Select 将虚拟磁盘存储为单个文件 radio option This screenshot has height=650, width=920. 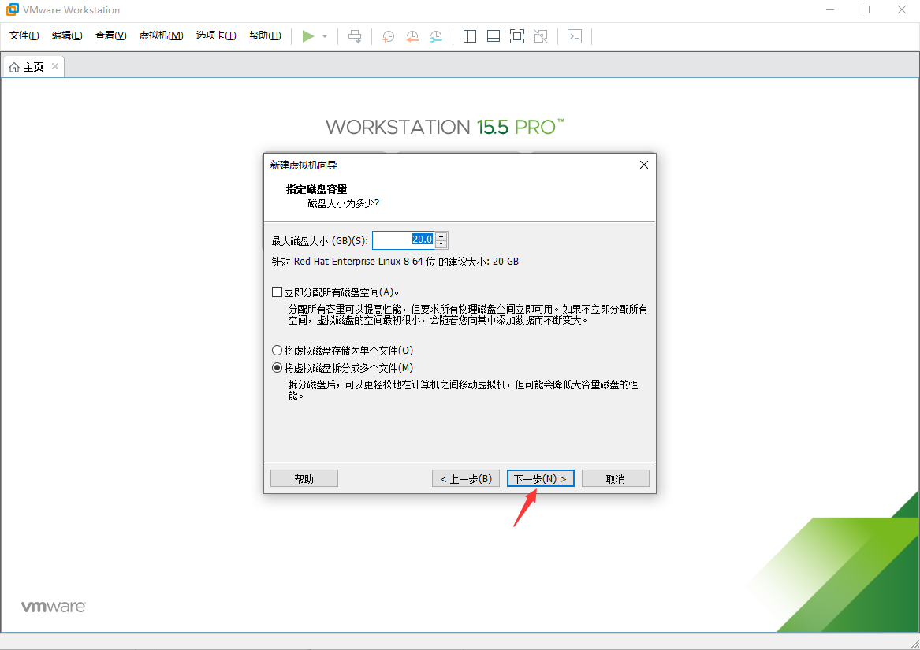pos(277,351)
